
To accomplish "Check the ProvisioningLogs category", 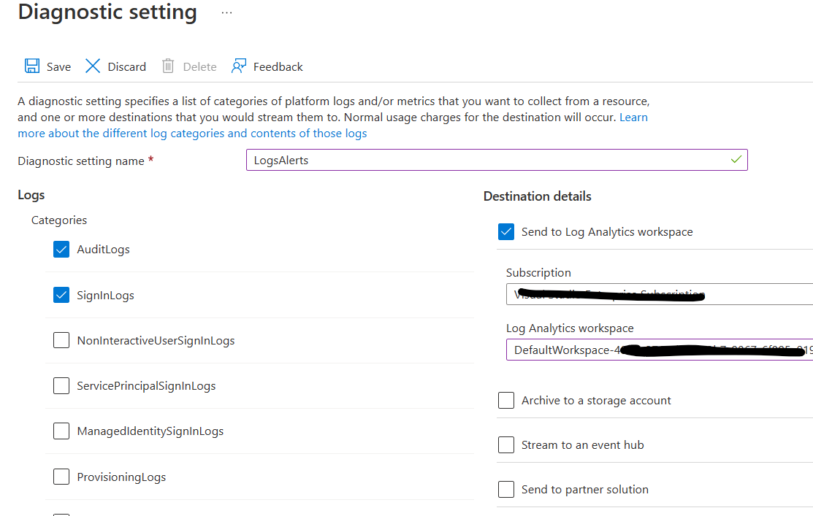I will pyautogui.click(x=61, y=477).
